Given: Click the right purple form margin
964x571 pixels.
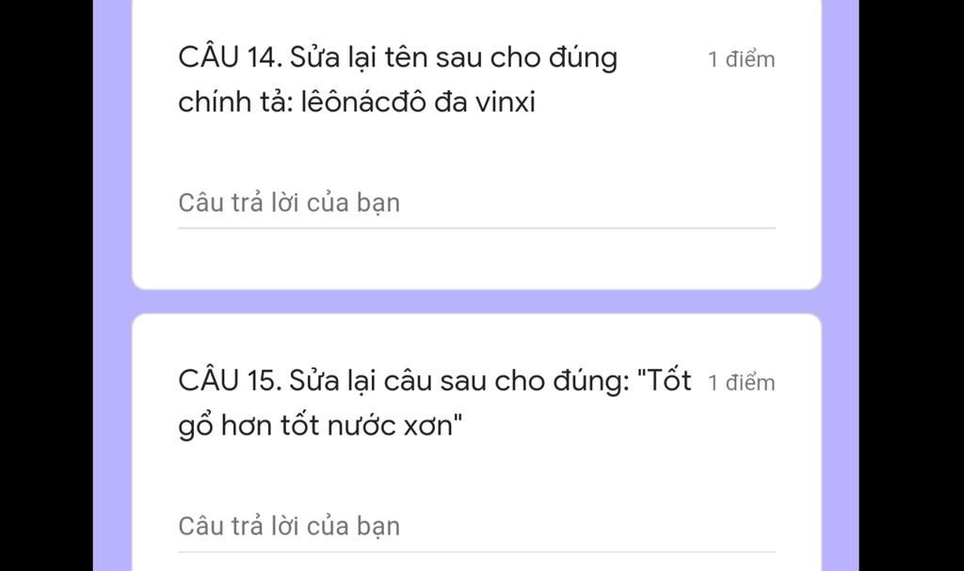Looking at the screenshot, I should 841,285.
